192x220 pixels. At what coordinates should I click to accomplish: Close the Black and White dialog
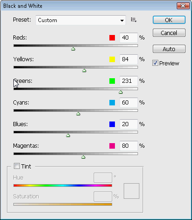pyautogui.click(x=183, y=6)
